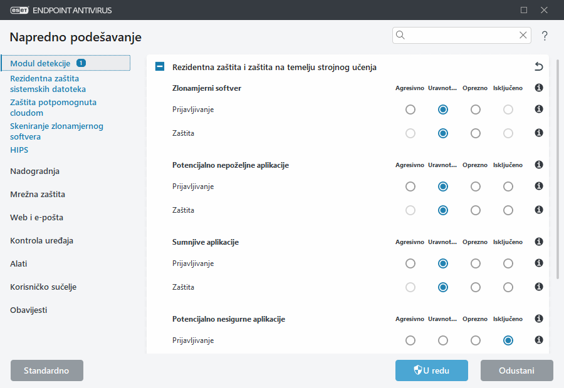Set Isključeno protection for Potencijalno nepoželjne aplikacije
This screenshot has height=388, width=564.
click(508, 210)
